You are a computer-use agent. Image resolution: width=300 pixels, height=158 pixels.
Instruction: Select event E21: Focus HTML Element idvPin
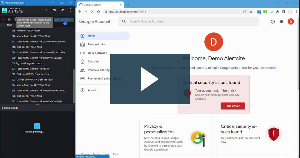point(31,69)
